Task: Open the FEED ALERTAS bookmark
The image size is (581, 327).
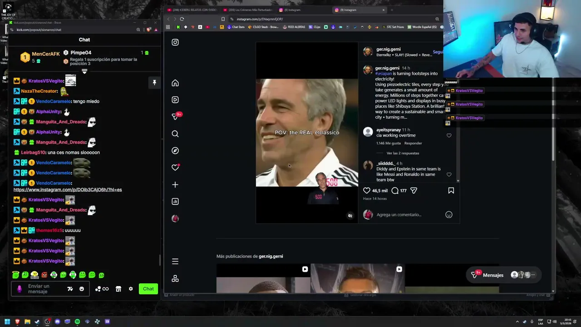Action: [x=294, y=27]
